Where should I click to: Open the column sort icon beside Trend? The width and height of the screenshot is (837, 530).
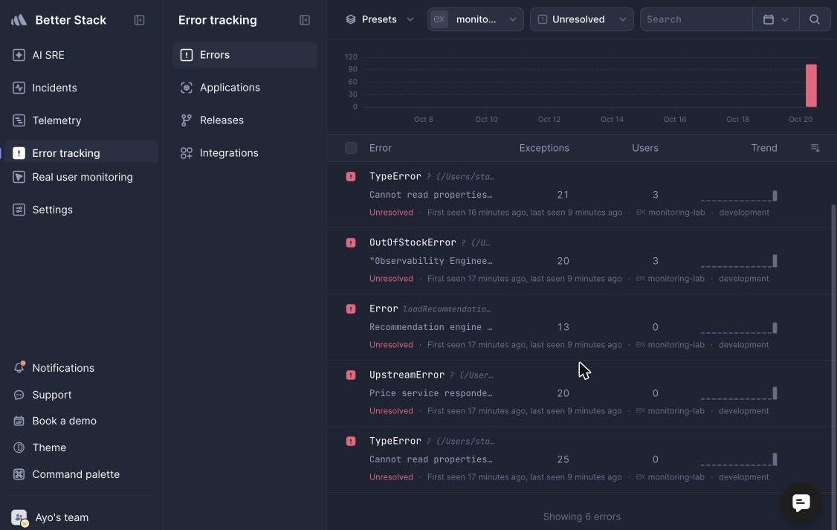coord(815,148)
